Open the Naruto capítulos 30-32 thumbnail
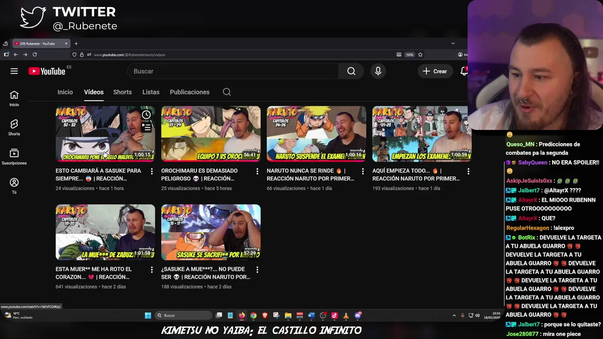603x339 pixels. pyautogui.click(x=105, y=134)
